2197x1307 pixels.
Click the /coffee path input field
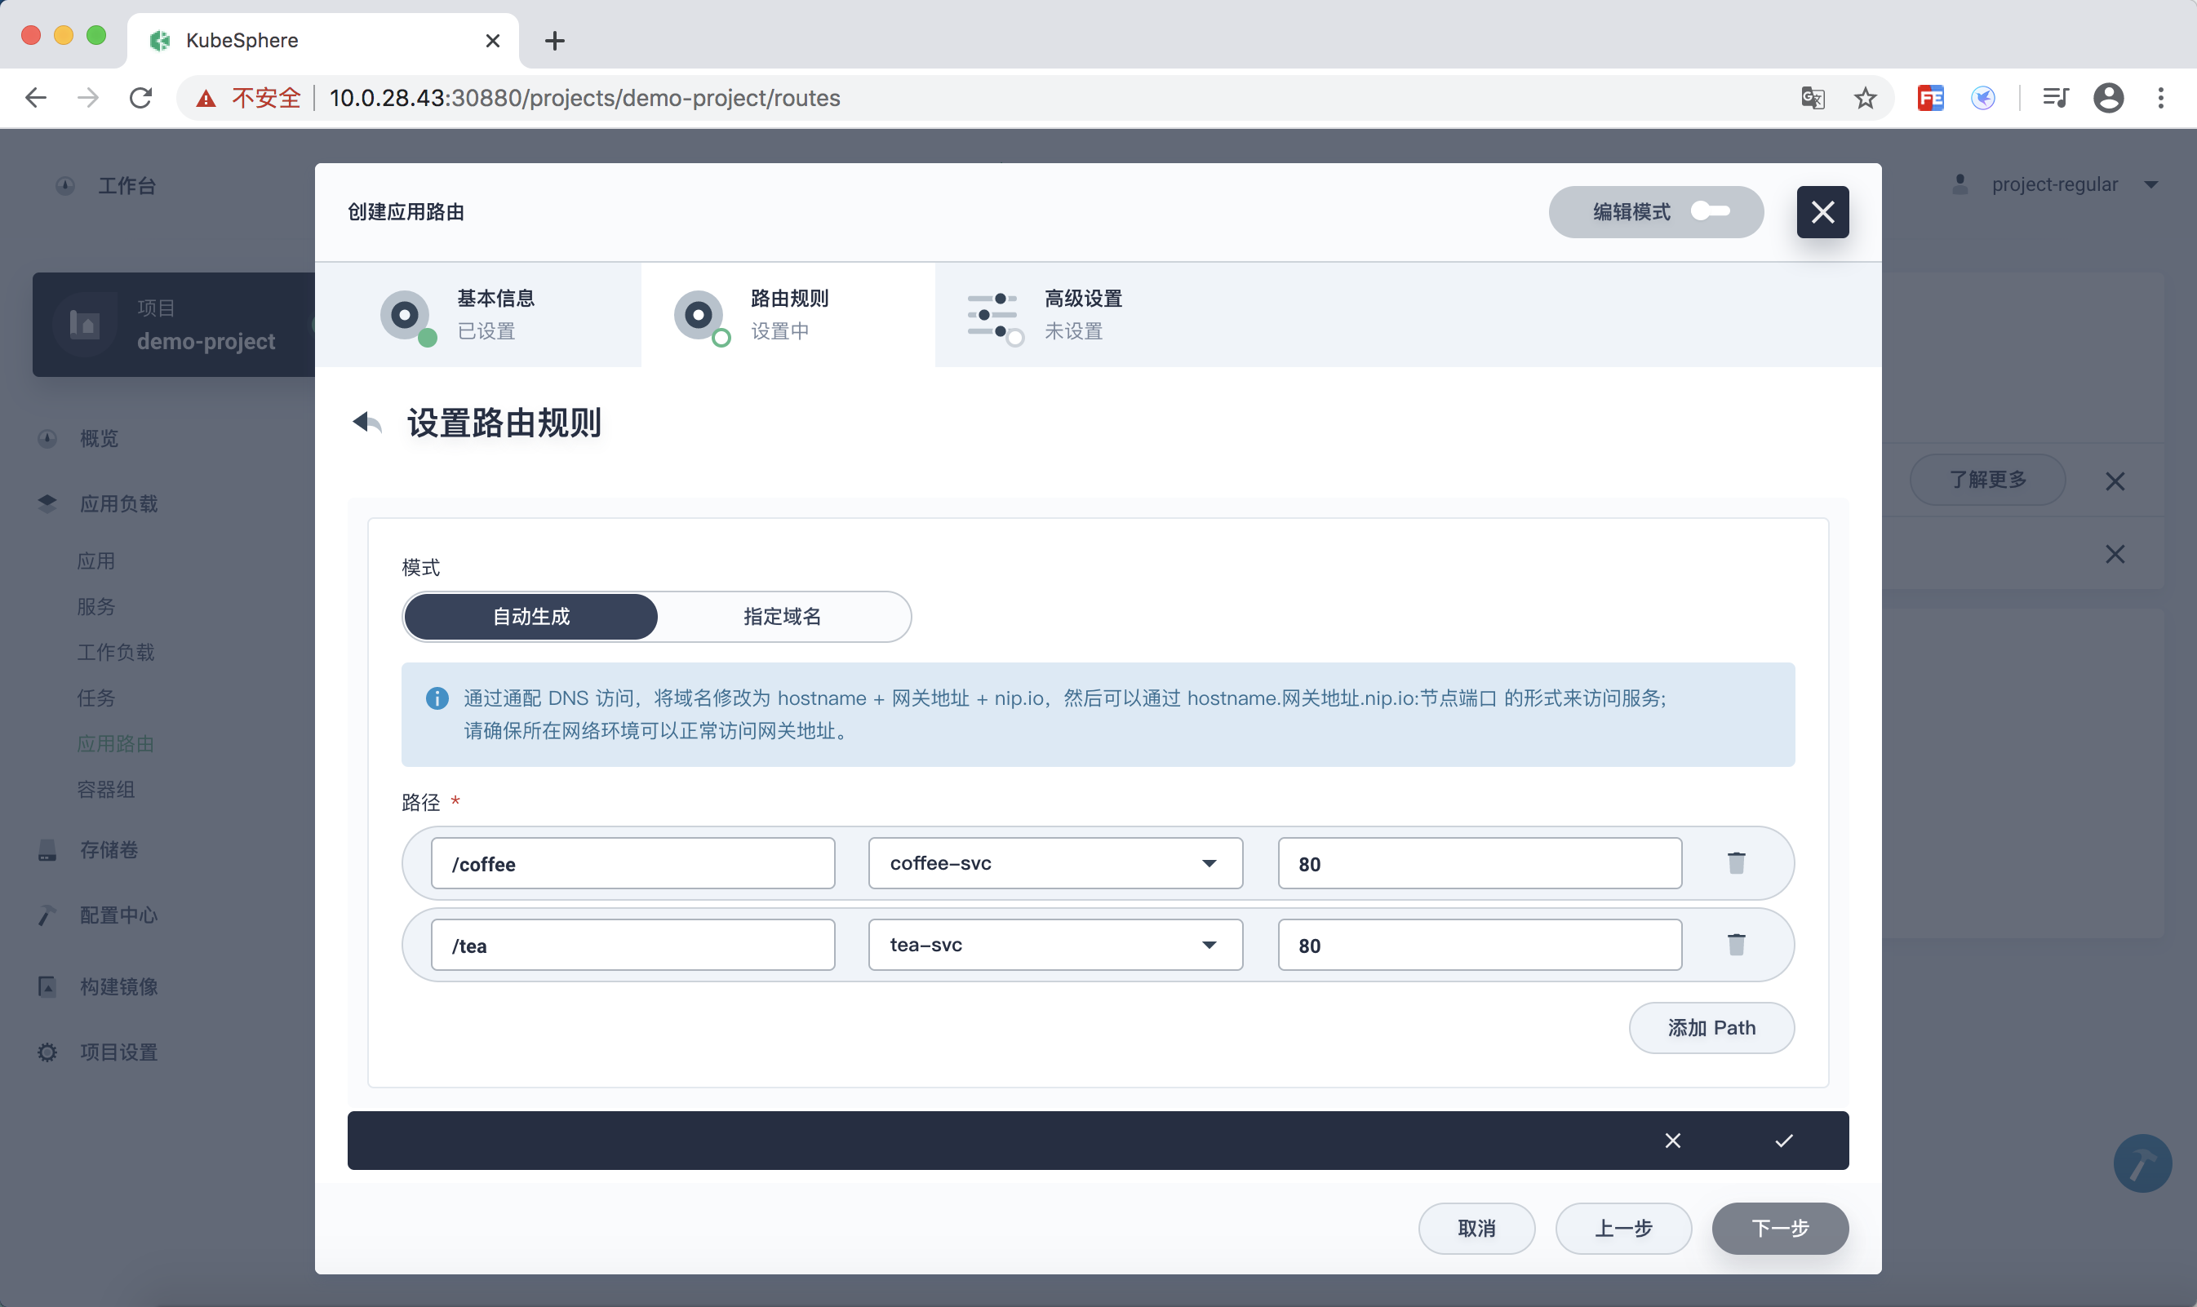(632, 863)
